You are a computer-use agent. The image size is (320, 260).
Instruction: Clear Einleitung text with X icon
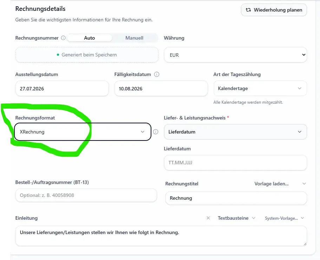tap(208, 218)
